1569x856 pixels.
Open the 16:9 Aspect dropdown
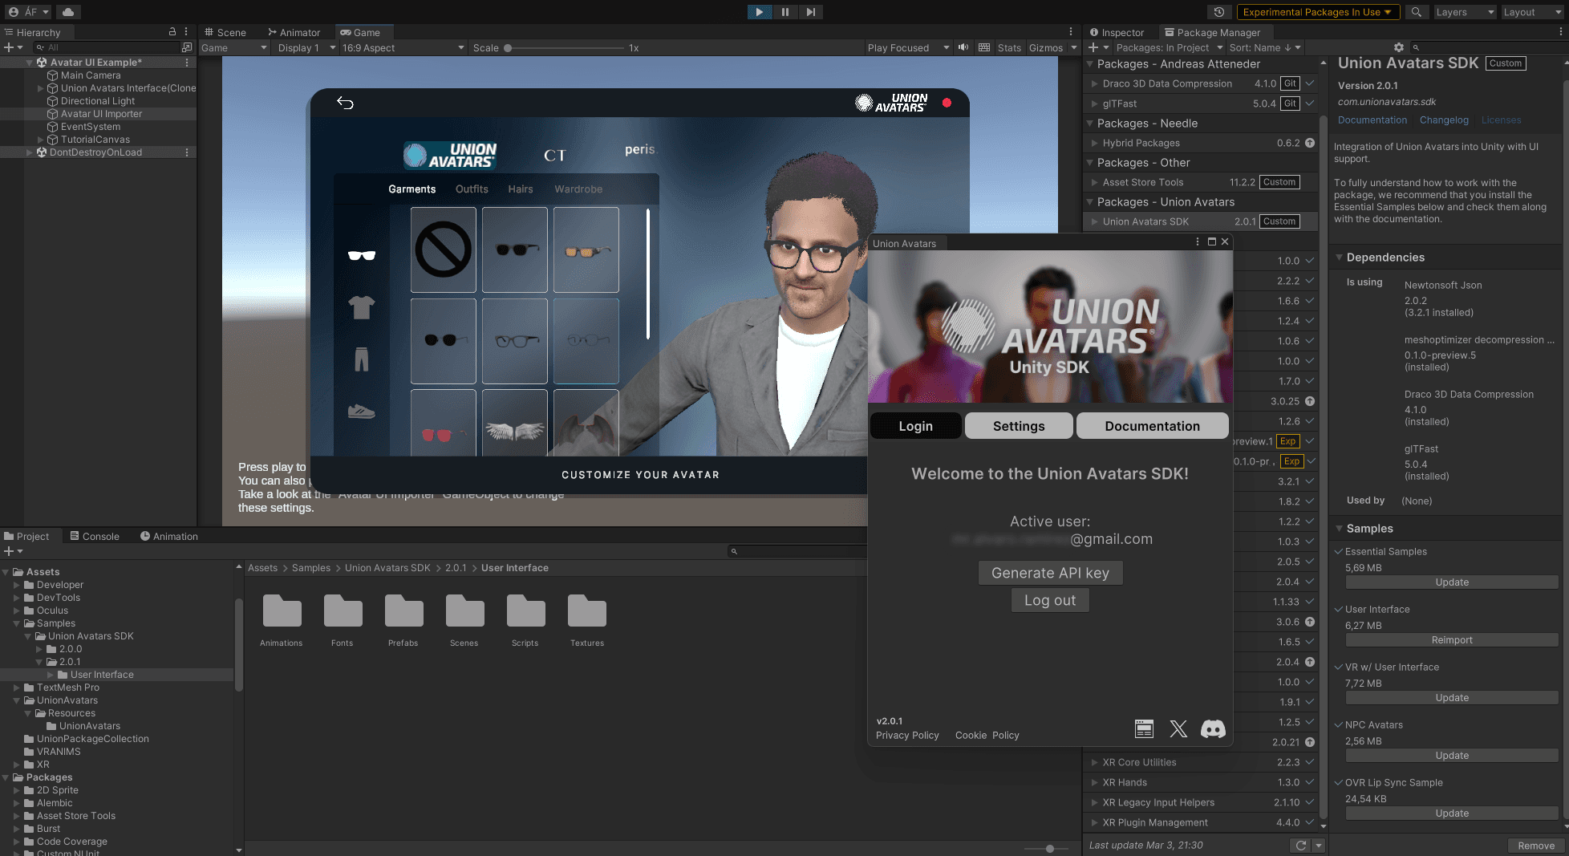(x=403, y=47)
